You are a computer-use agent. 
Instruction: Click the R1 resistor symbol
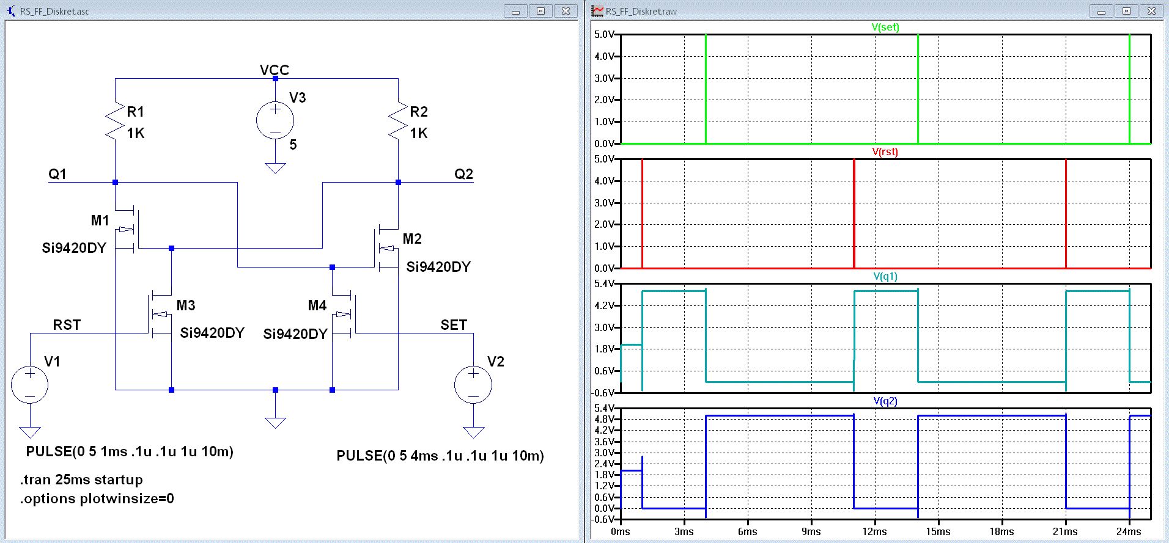(x=115, y=121)
